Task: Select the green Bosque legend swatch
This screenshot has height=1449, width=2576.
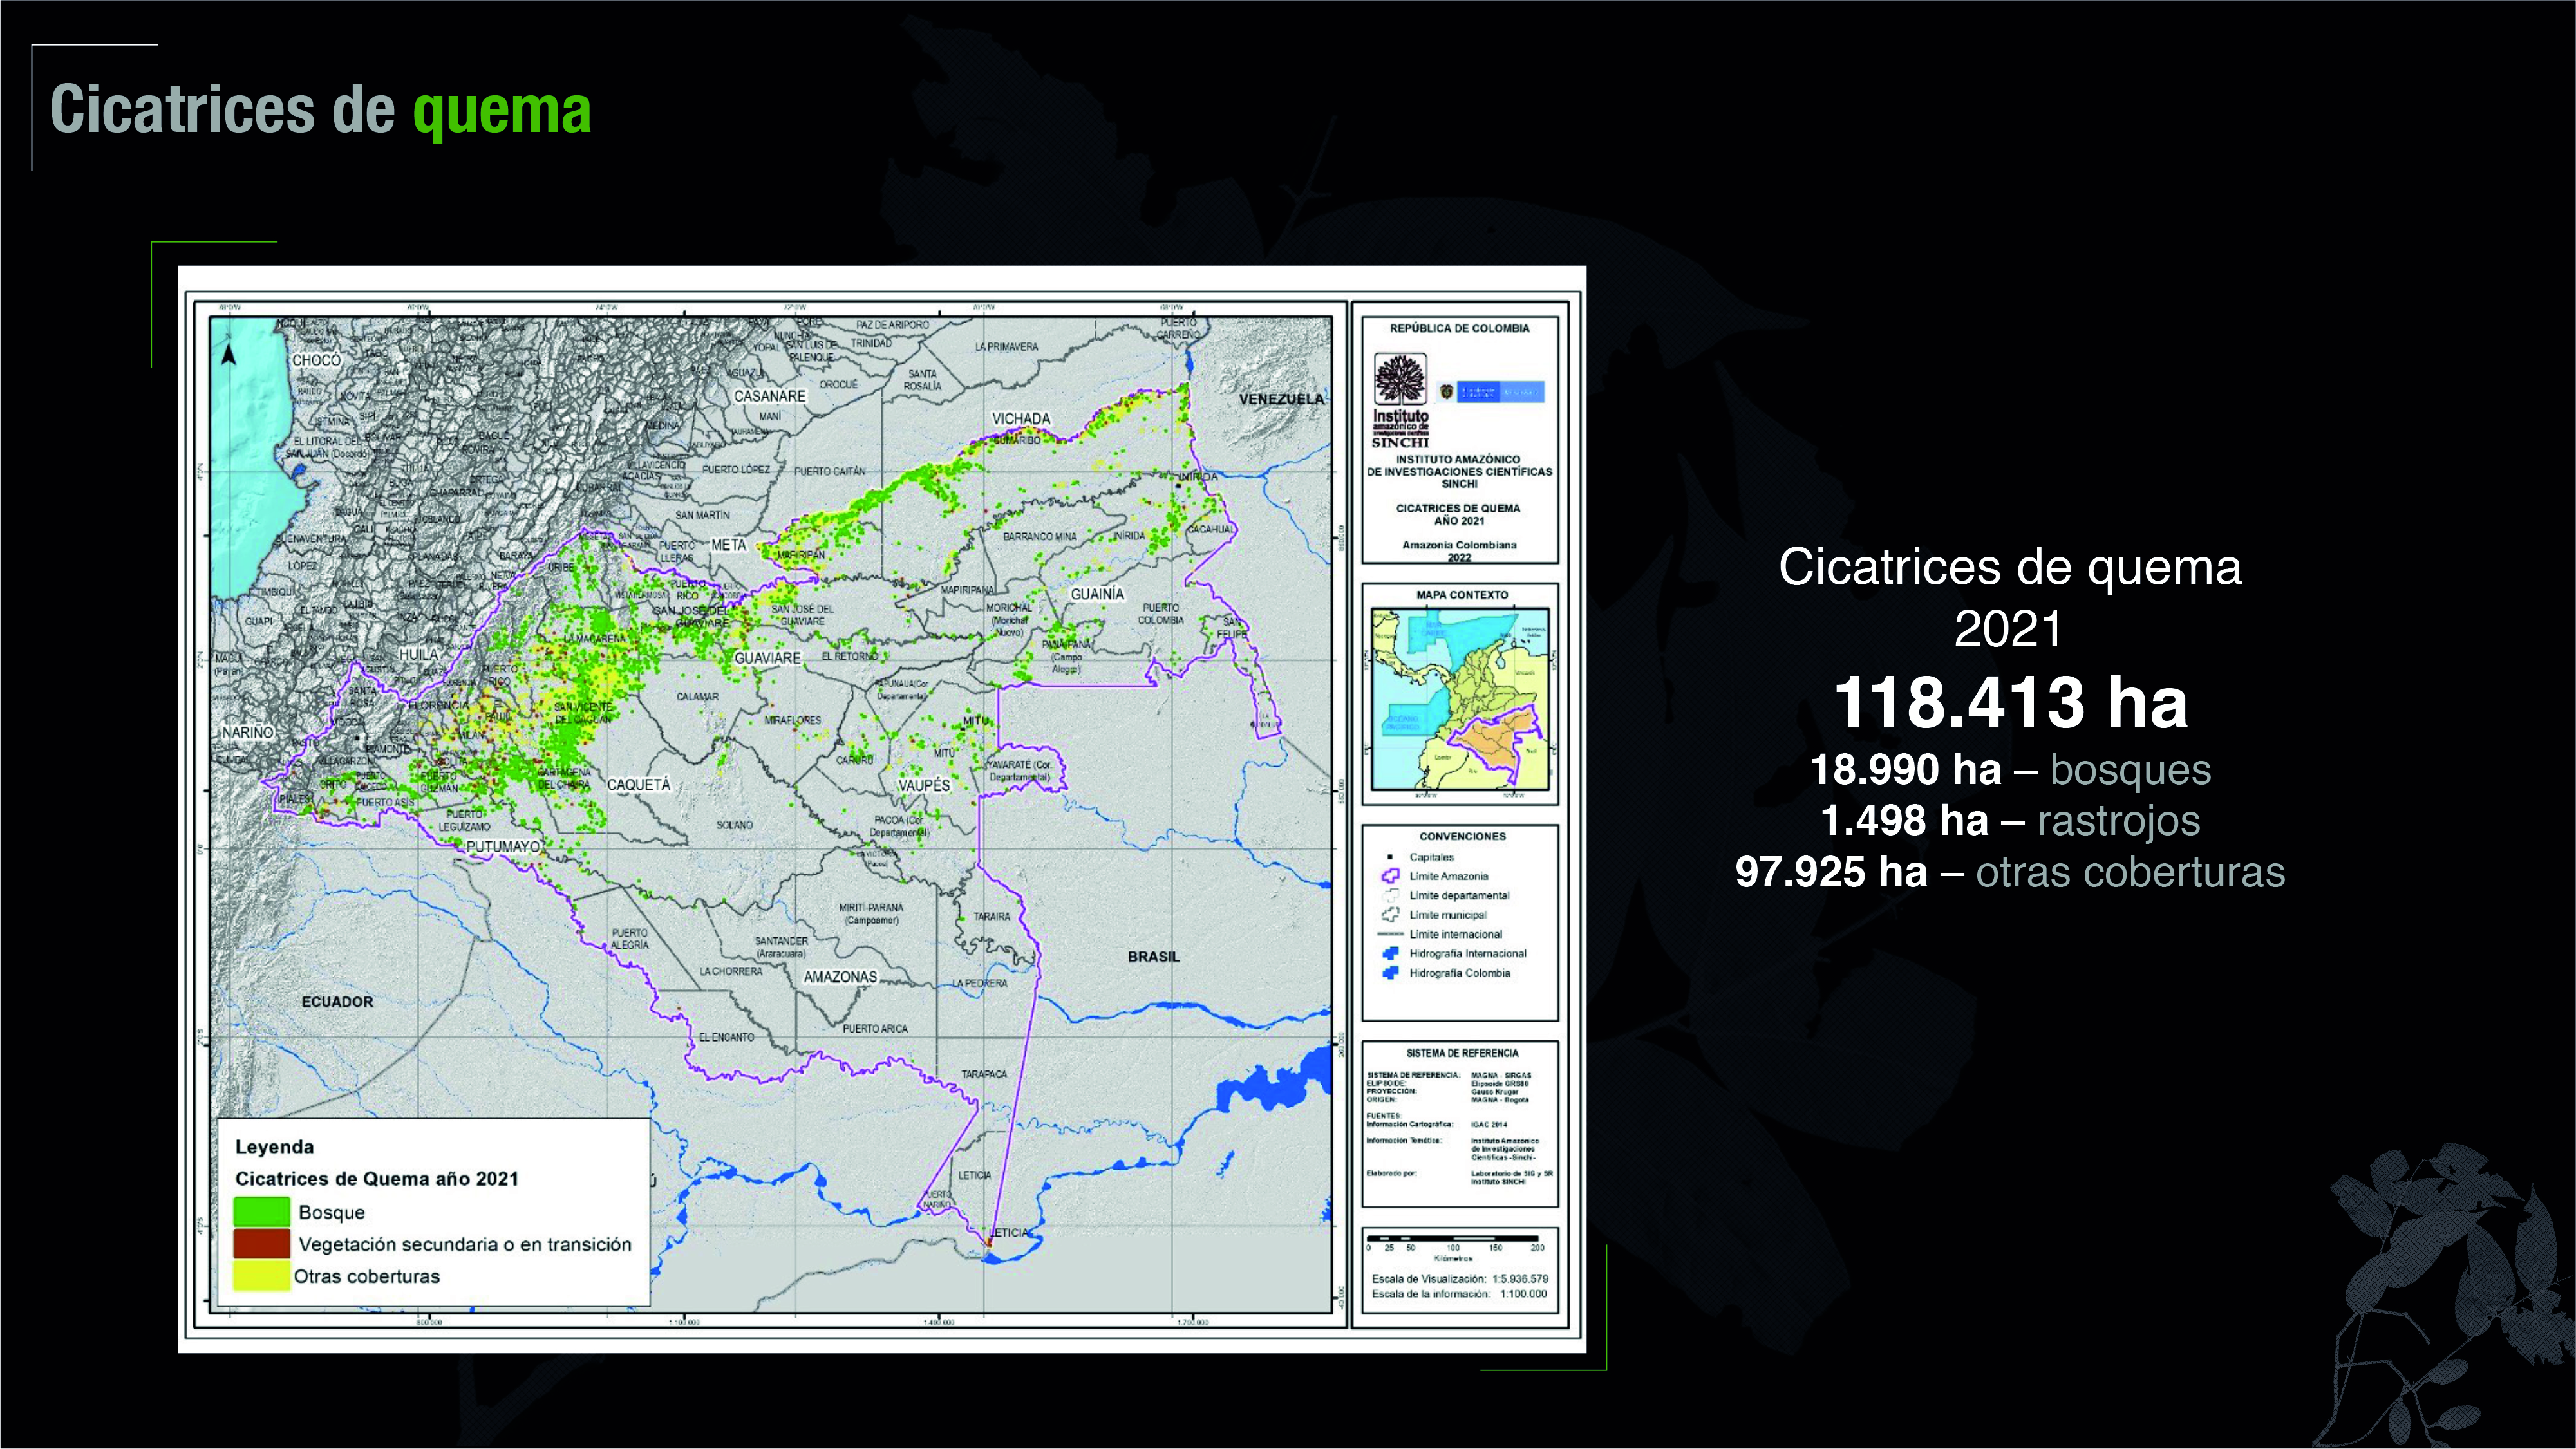Action: click(x=262, y=1212)
